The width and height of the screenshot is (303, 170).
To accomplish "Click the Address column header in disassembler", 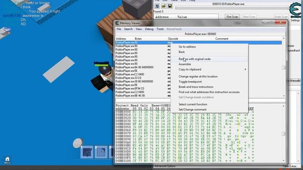I will 121,39.
